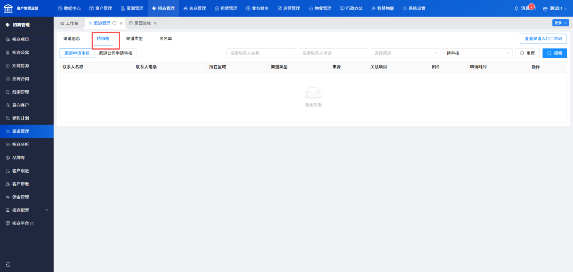Screen dimensions: 573x272
Task: Open 招商公寓 in sidebar
Action: click(x=27, y=52)
